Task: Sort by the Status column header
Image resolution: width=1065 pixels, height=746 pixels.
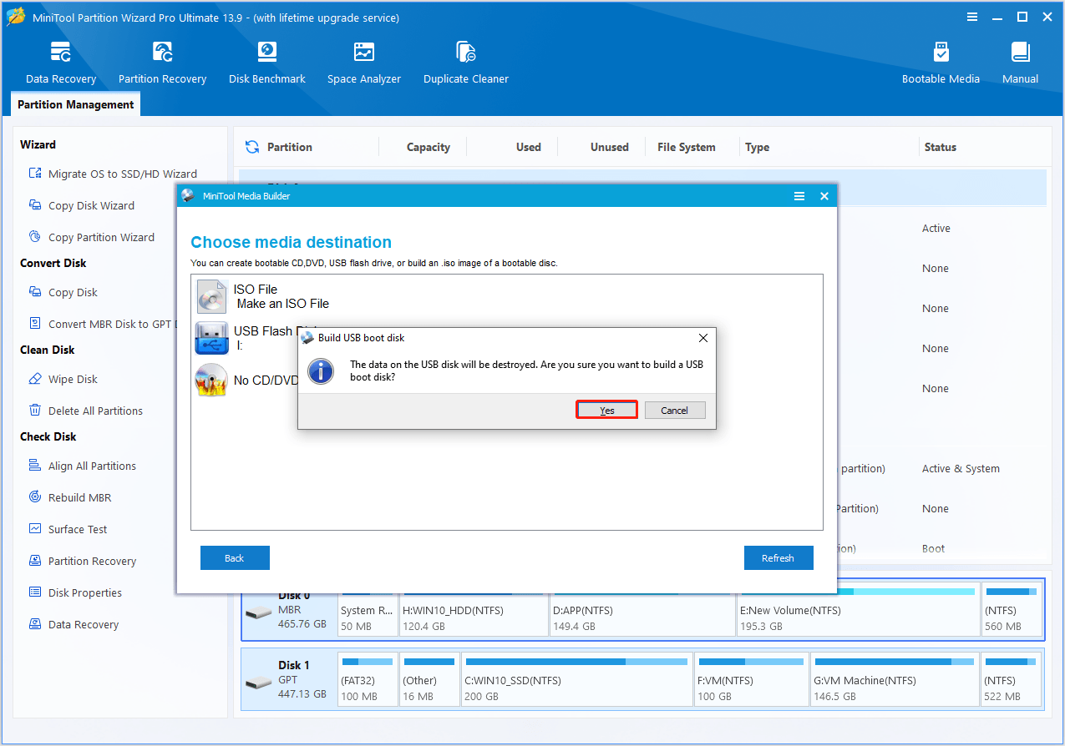Action: tap(941, 147)
